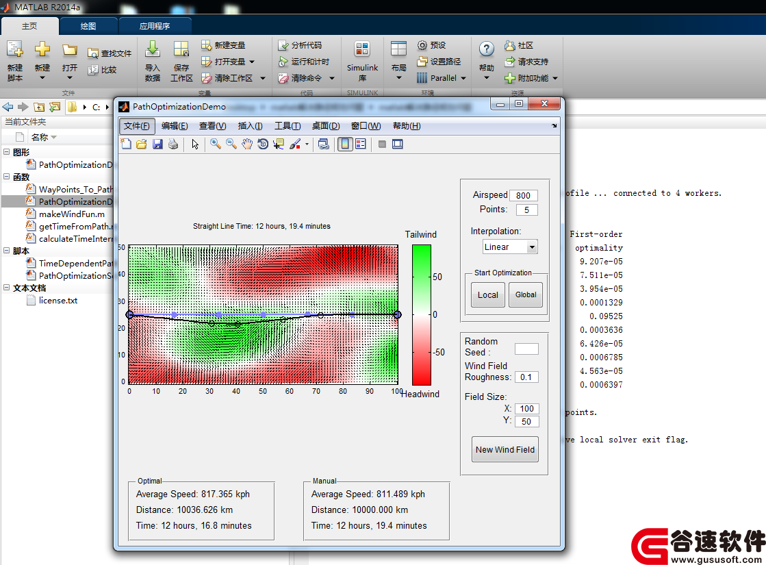Screen dimensions: 766x565
Task: Open the dropdown arrow under 新建
Action: click(x=42, y=77)
